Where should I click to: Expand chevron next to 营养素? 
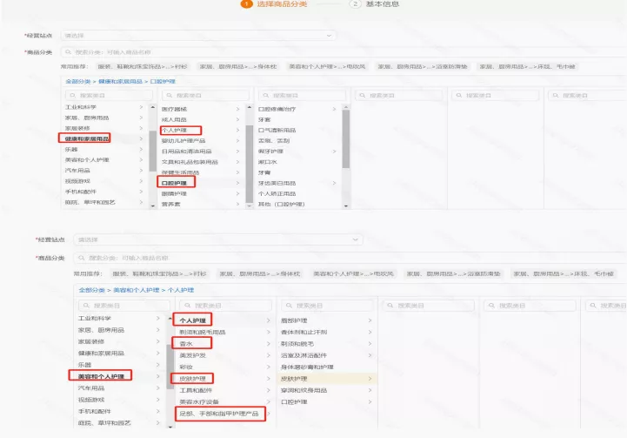[237, 204]
